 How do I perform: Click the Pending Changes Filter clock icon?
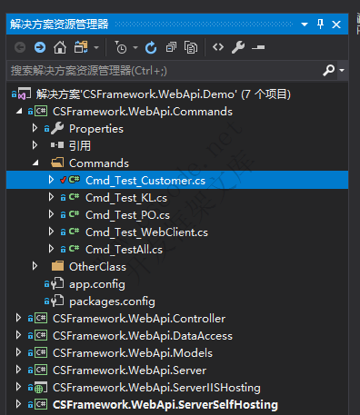pyautogui.click(x=120, y=47)
